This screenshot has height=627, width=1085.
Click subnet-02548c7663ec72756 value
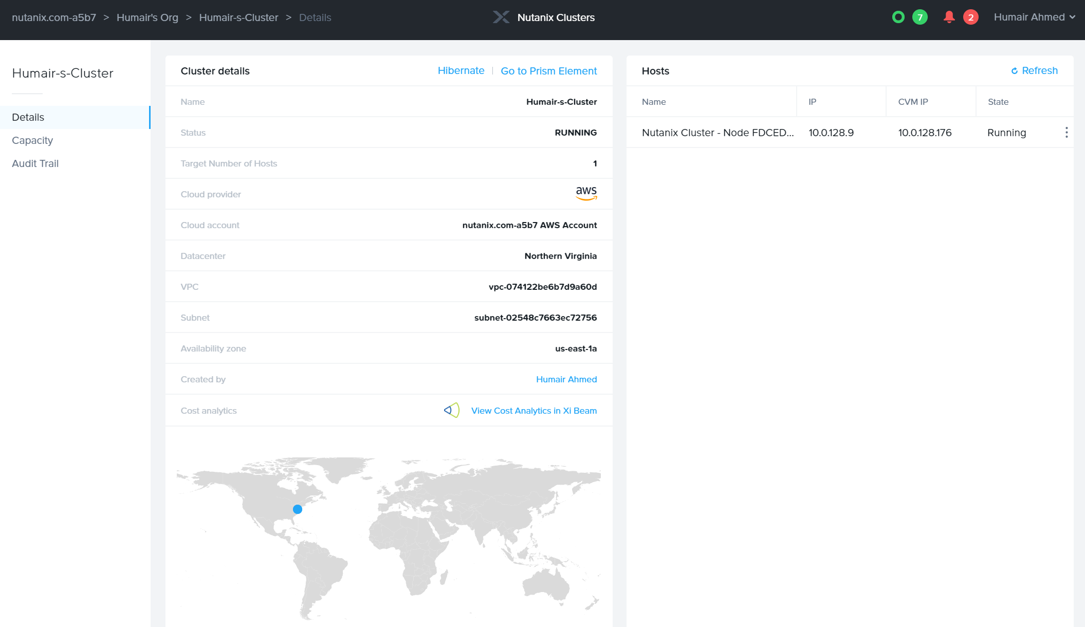536,318
